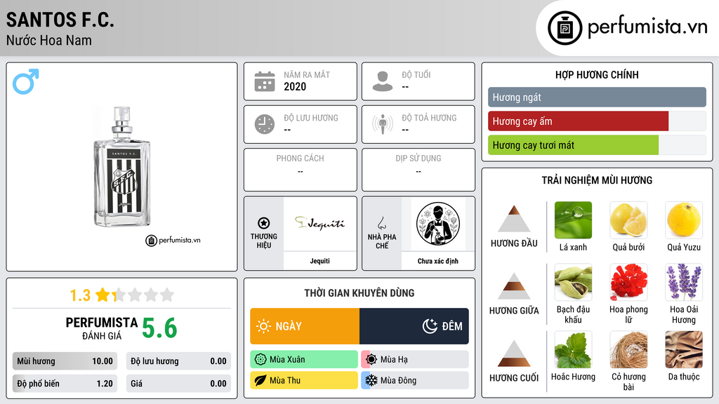Click the person icon beside Độ tuổi
719x404 pixels.
coord(383,81)
